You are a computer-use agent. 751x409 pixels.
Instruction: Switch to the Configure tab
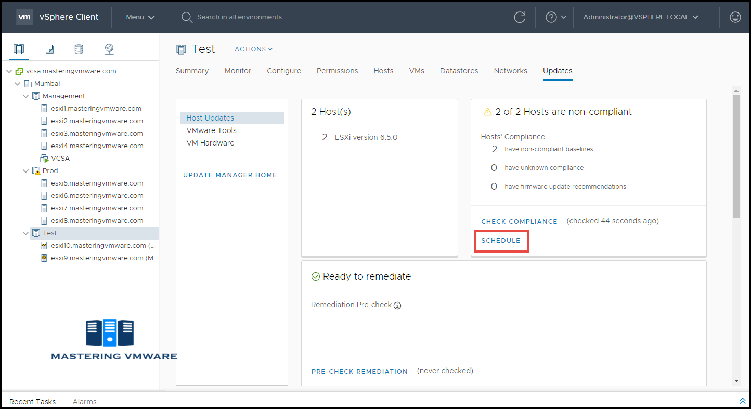pyautogui.click(x=284, y=71)
